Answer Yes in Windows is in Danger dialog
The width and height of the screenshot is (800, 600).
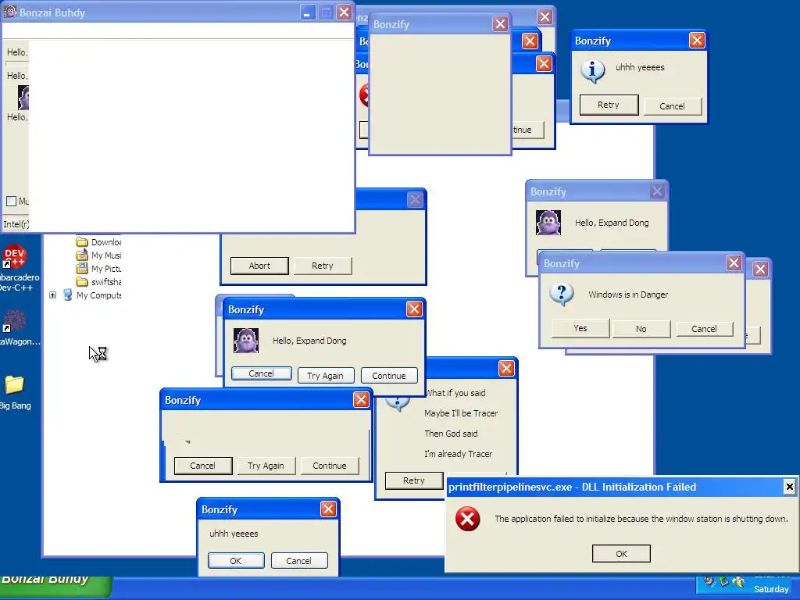[x=580, y=328]
